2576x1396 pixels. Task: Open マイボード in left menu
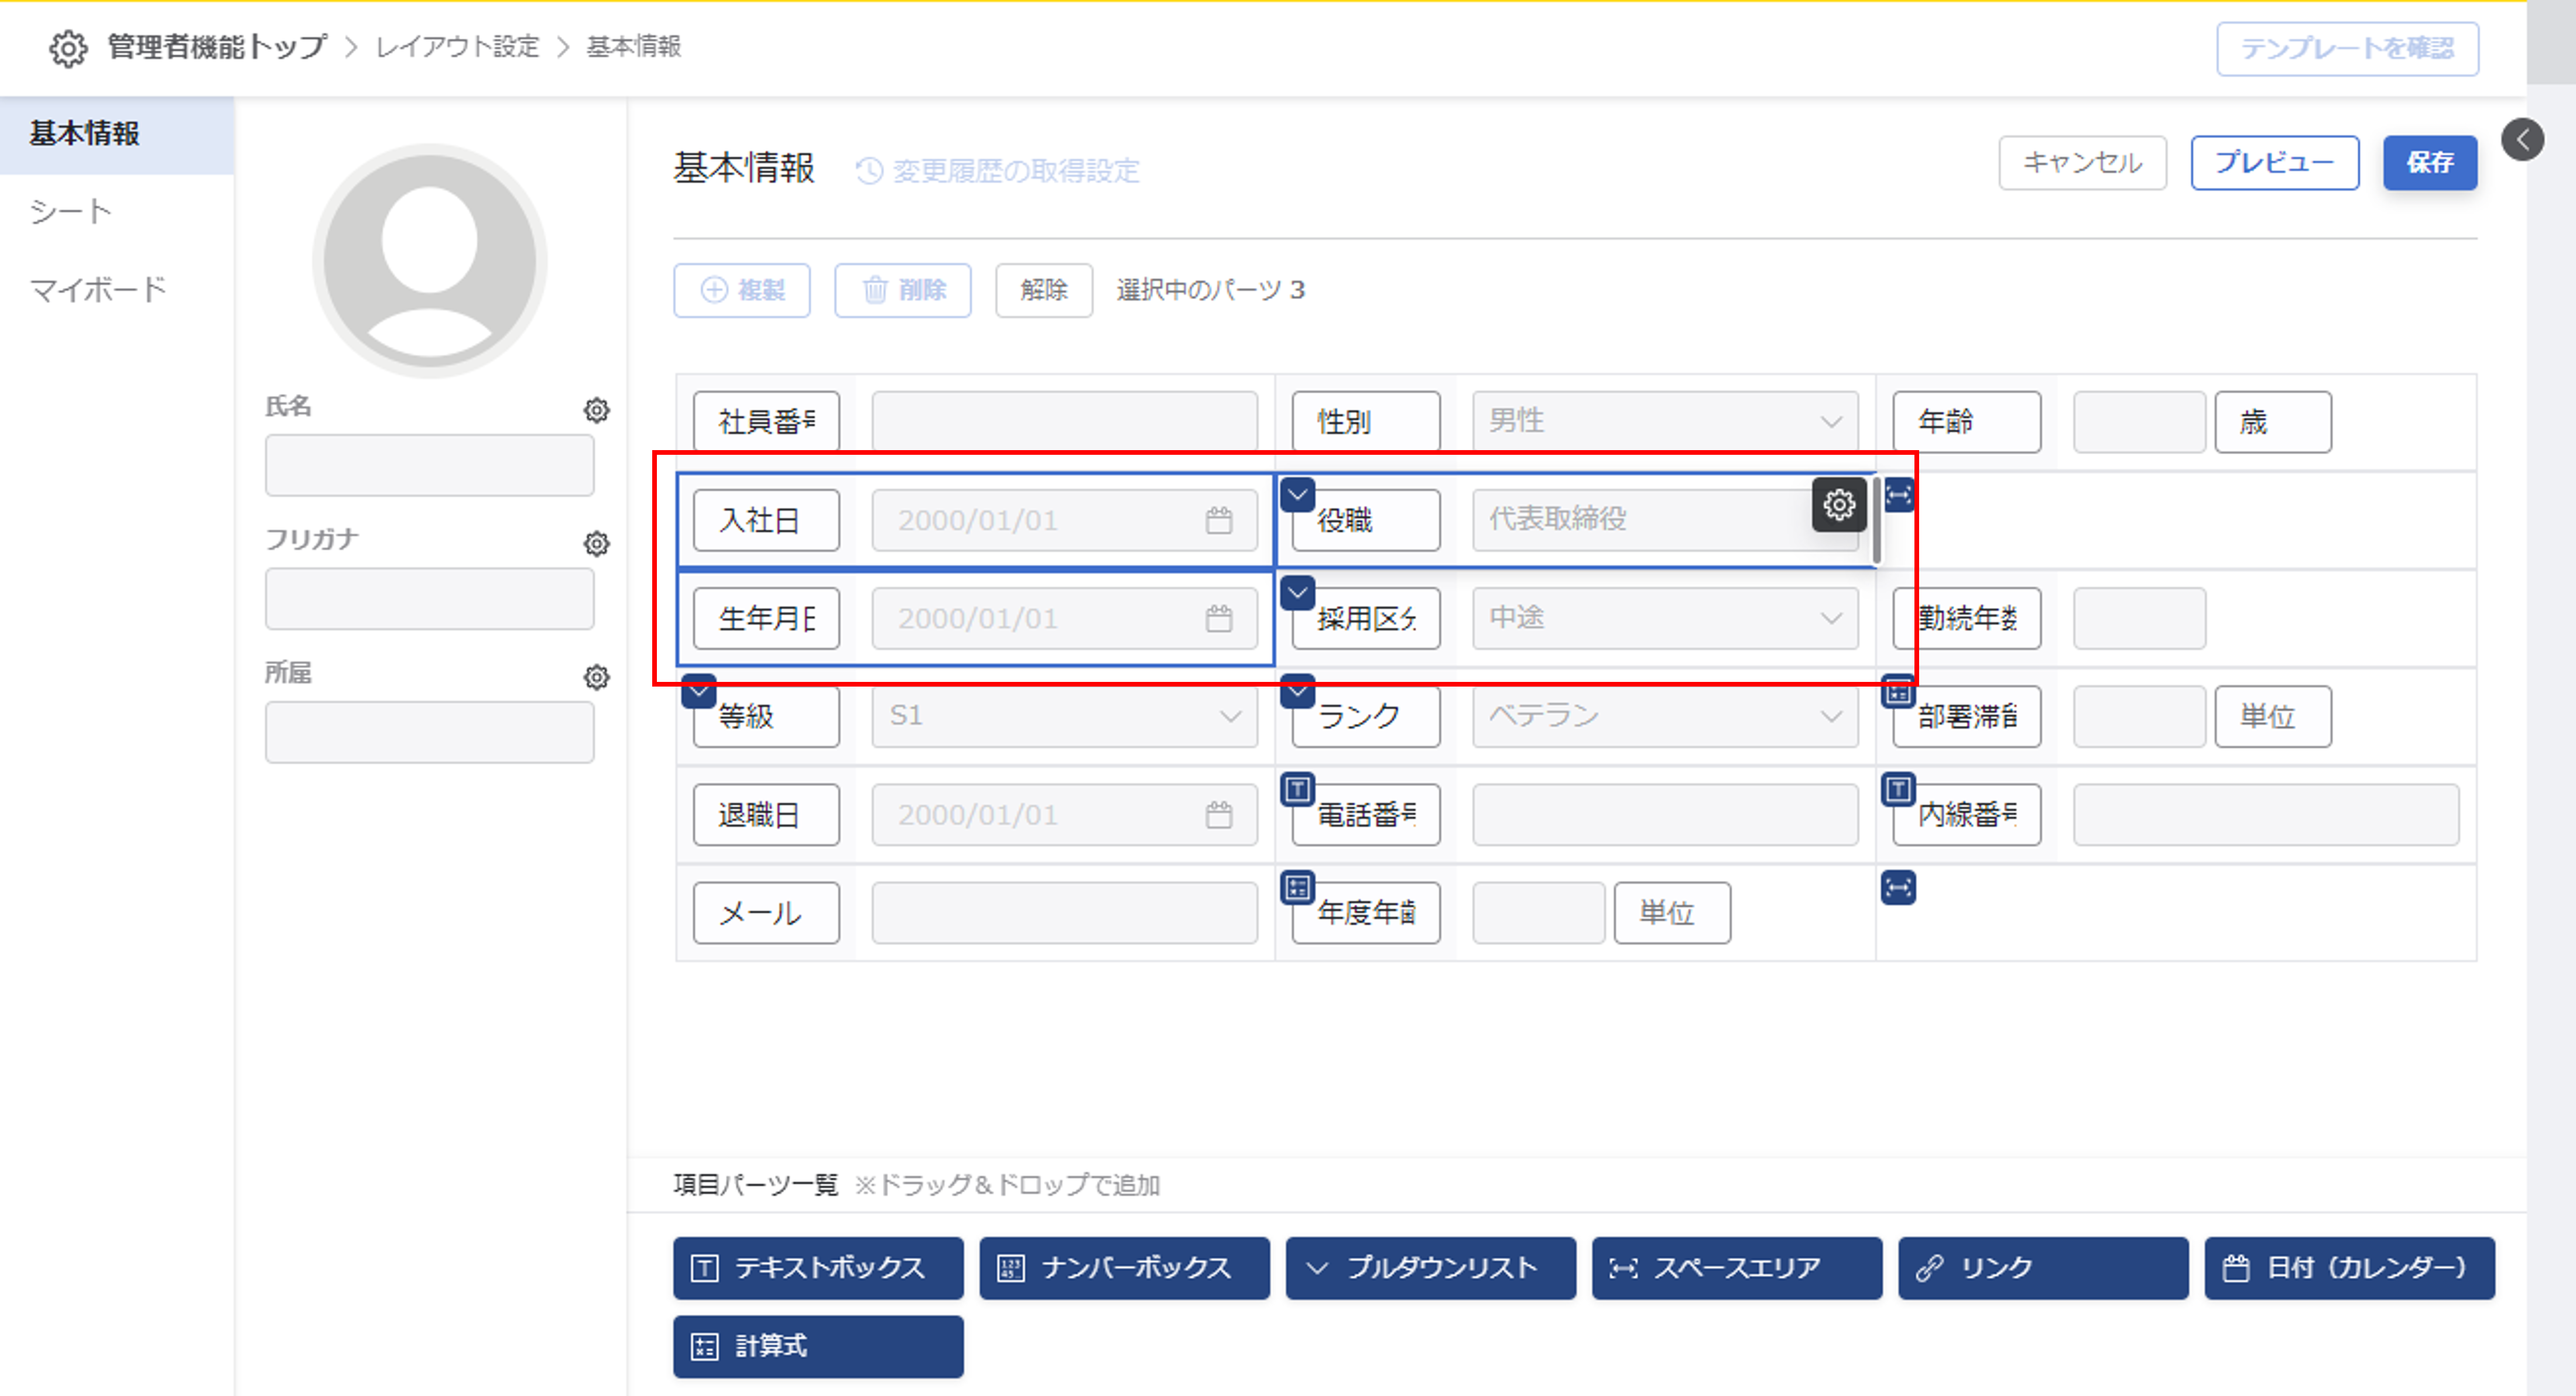point(97,289)
